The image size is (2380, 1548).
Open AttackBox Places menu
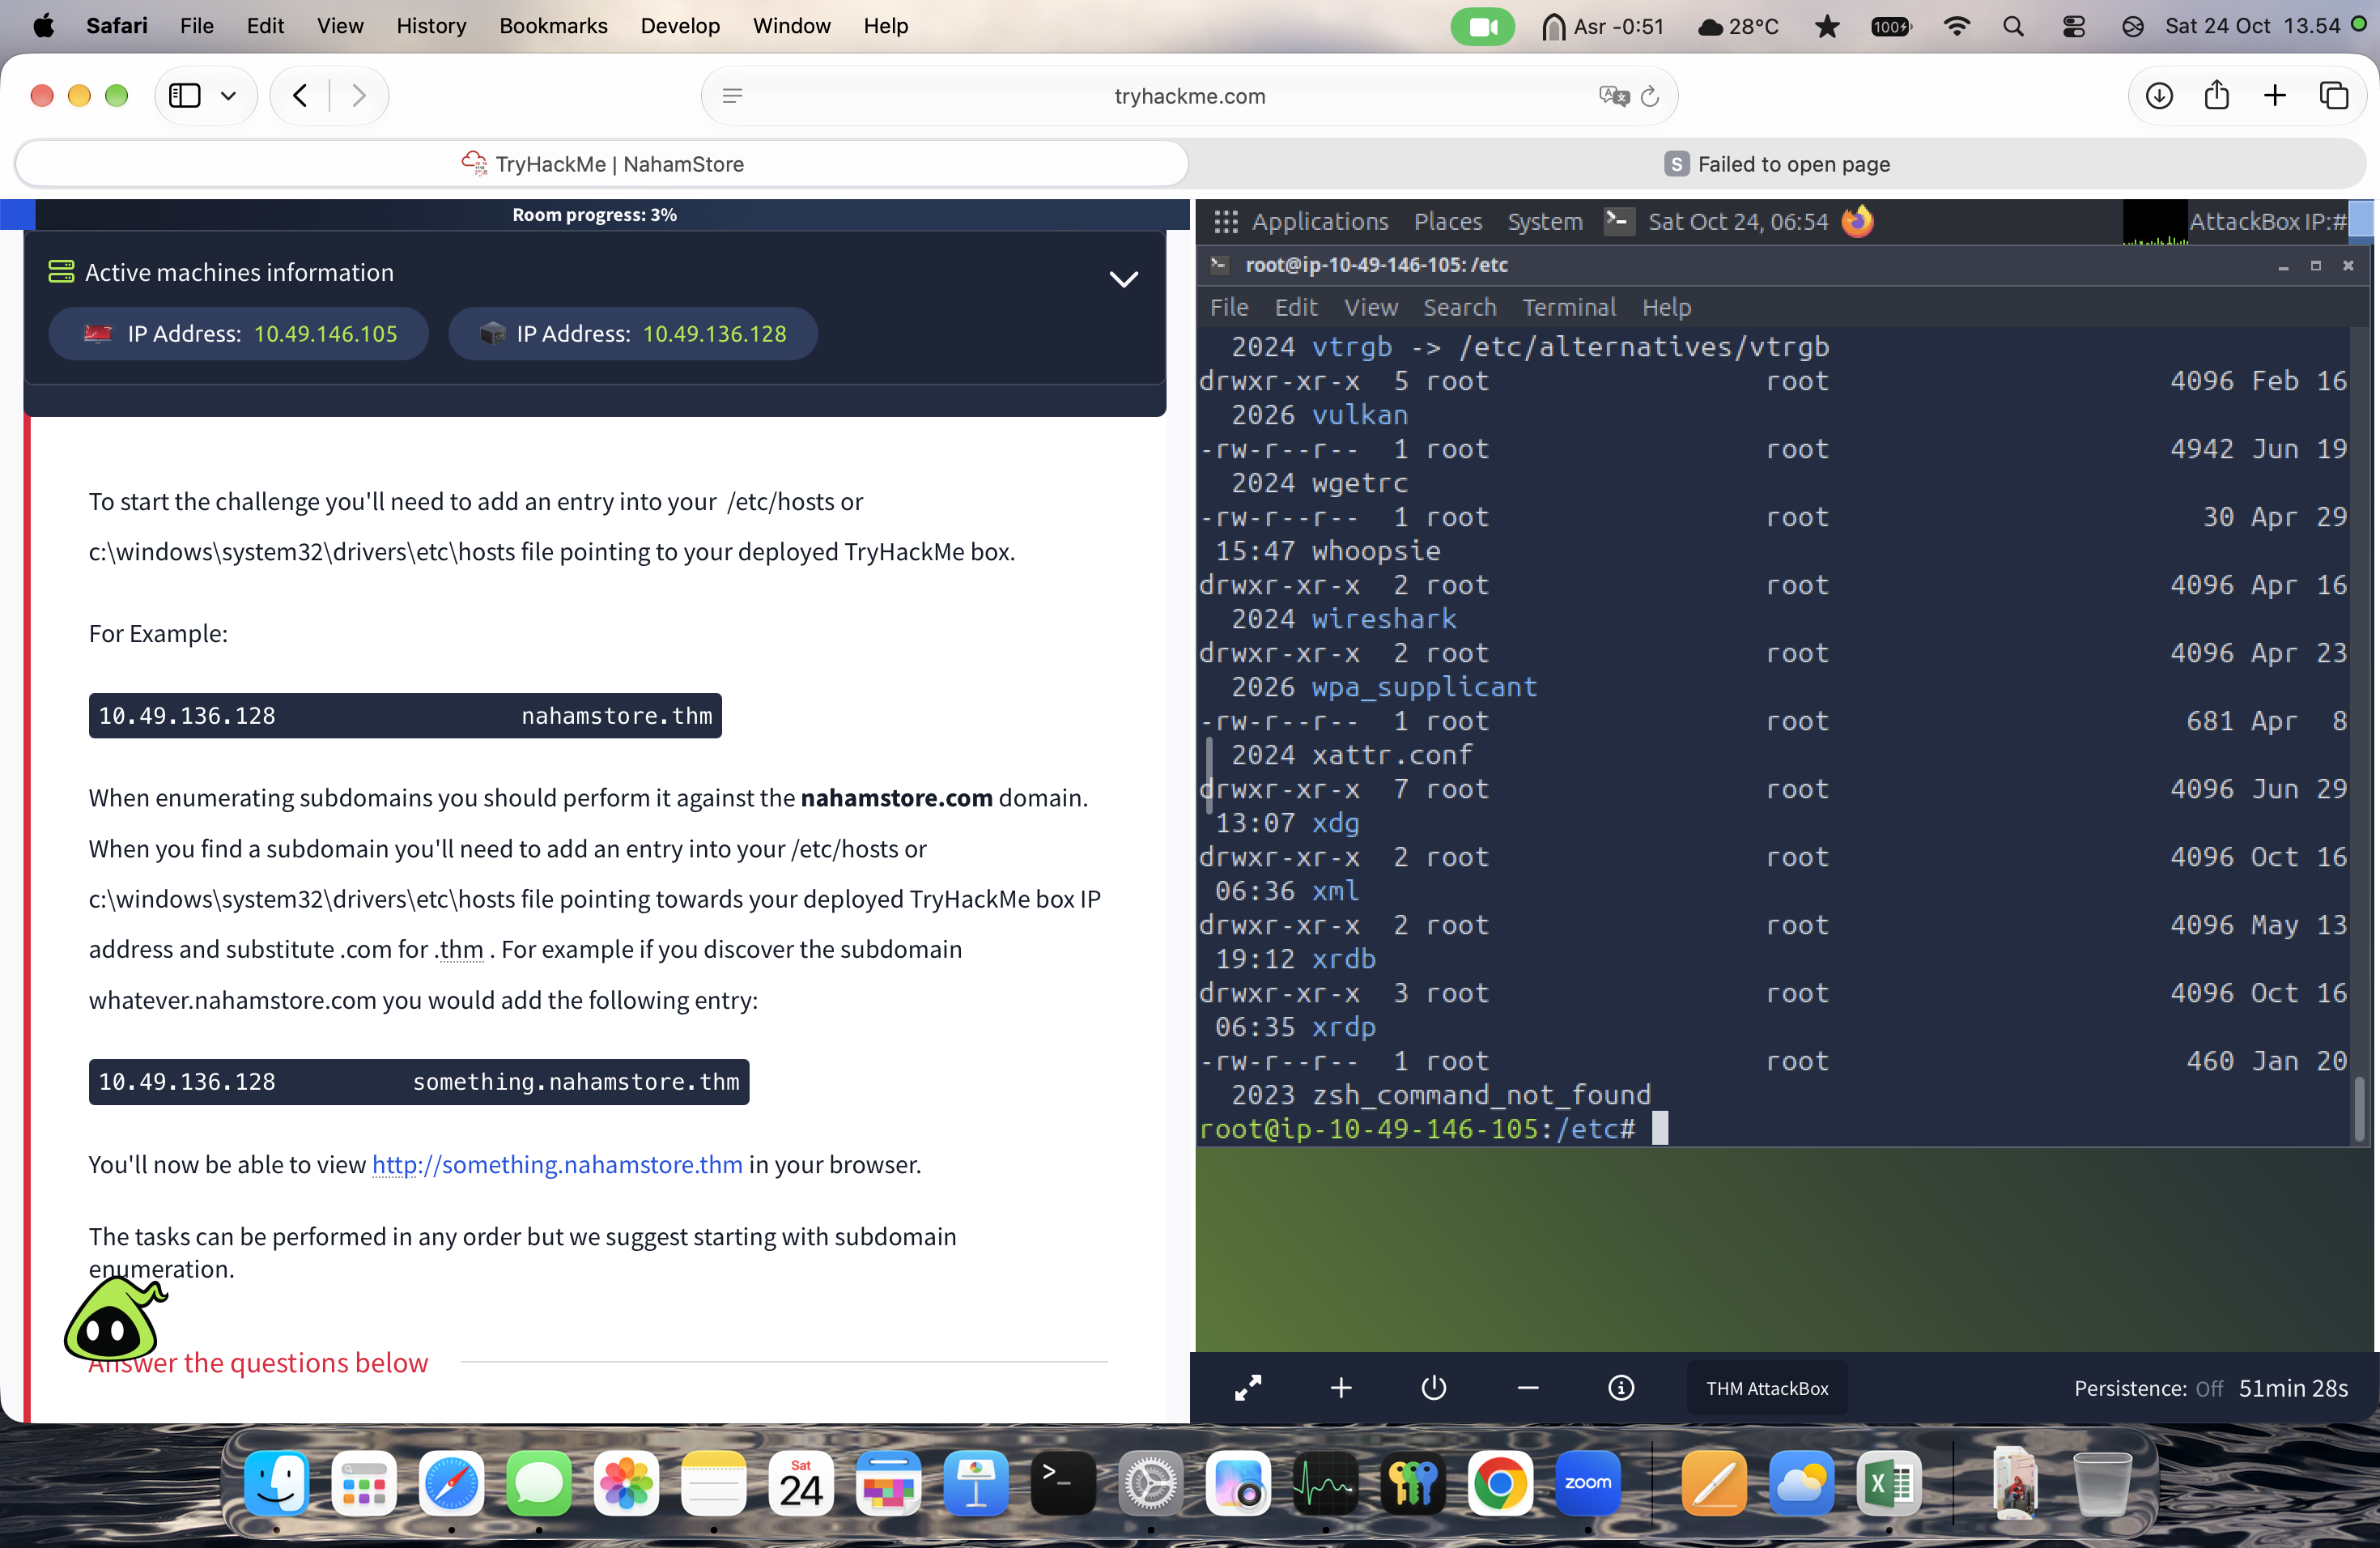pos(1447,222)
